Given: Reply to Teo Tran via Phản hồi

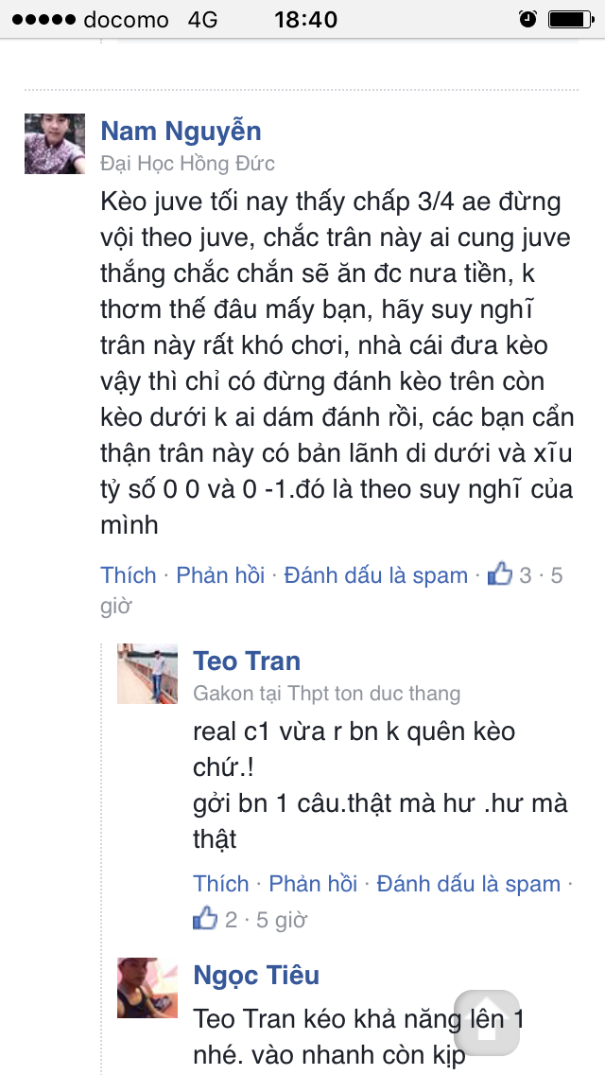Looking at the screenshot, I should 313,883.
